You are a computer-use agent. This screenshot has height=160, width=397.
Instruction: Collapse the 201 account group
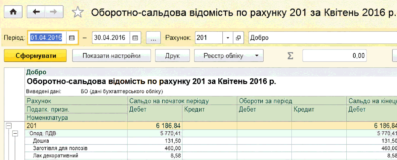coord(9,125)
